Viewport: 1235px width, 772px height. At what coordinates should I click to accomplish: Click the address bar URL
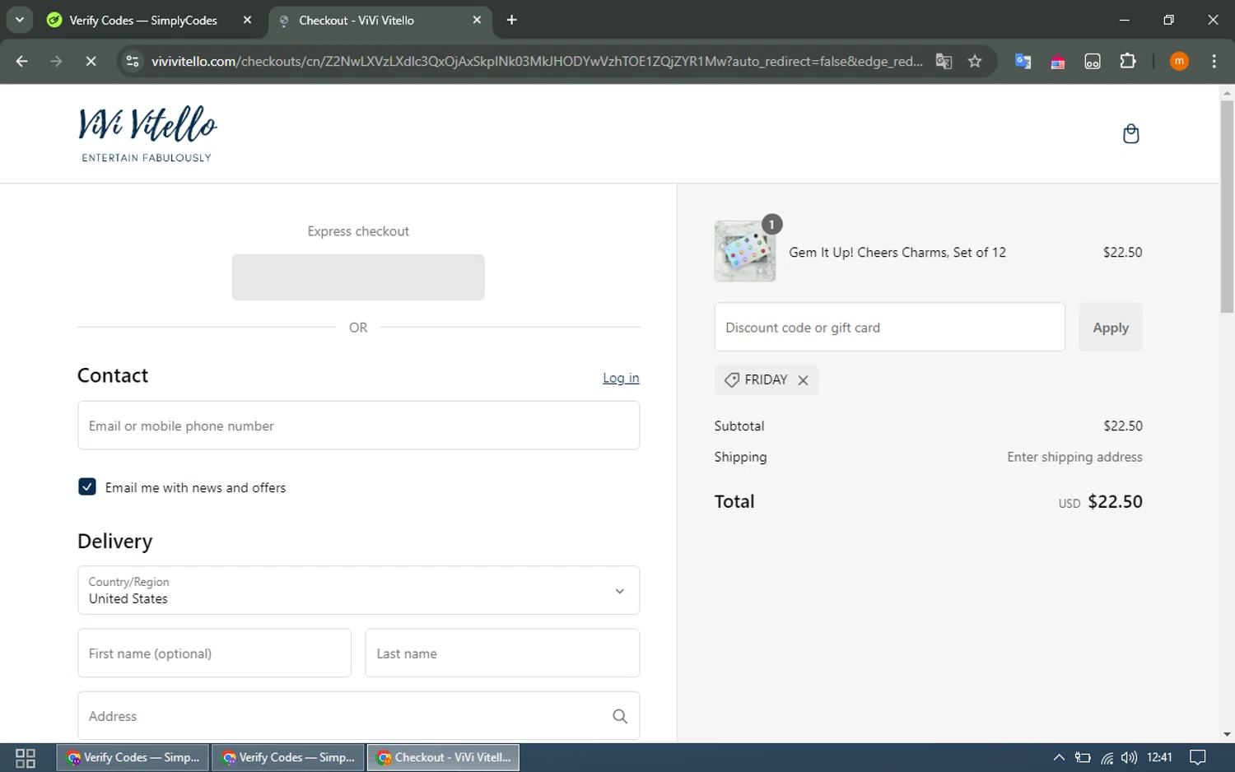pos(537,62)
